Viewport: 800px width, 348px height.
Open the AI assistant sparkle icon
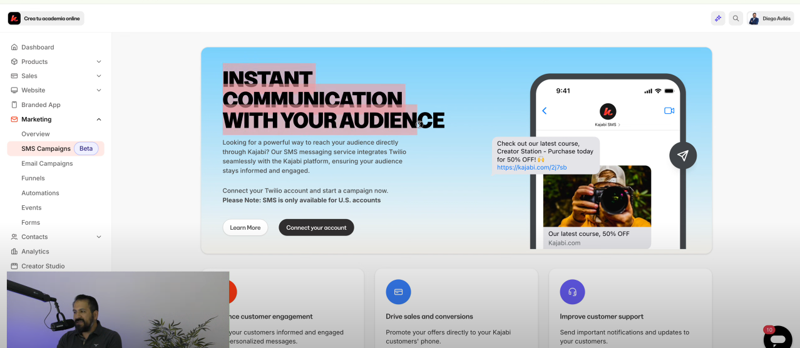(x=718, y=18)
